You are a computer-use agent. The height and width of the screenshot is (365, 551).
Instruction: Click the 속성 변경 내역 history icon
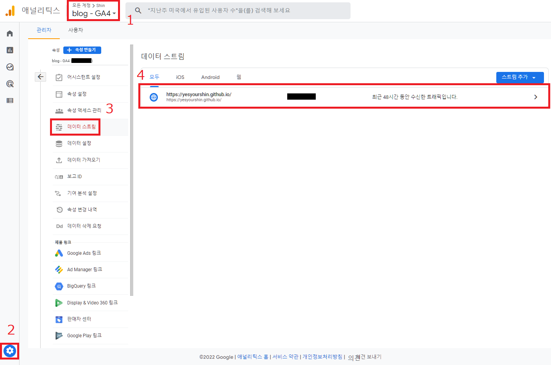pos(59,210)
